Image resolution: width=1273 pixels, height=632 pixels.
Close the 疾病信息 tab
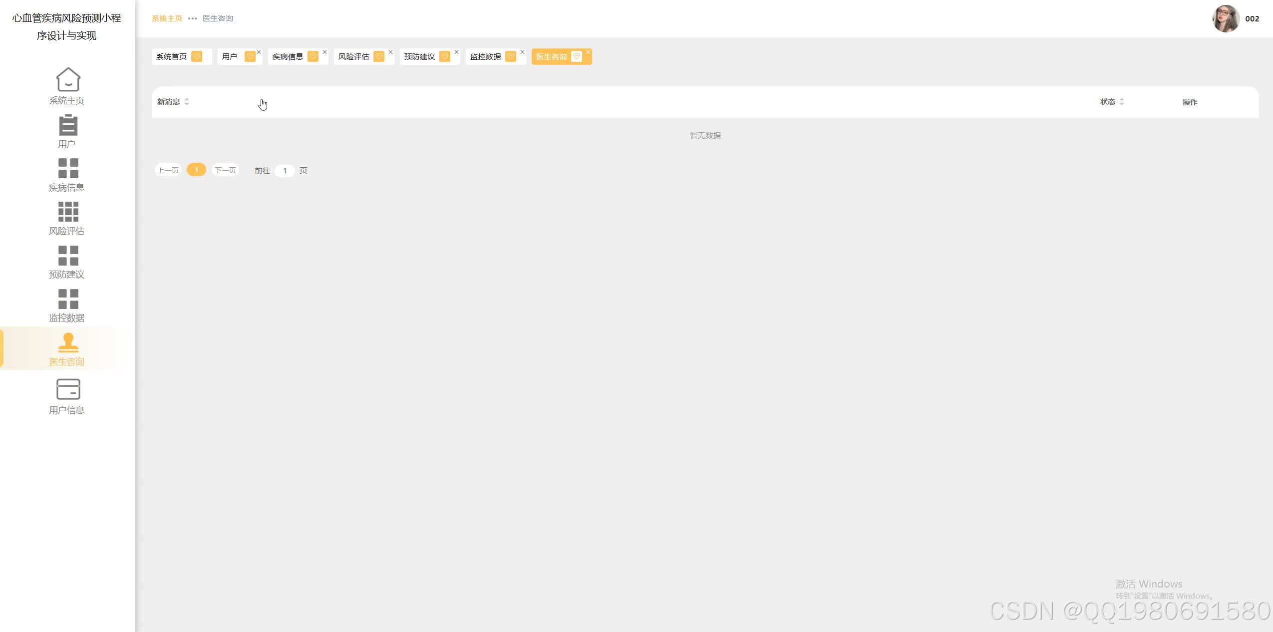(324, 52)
